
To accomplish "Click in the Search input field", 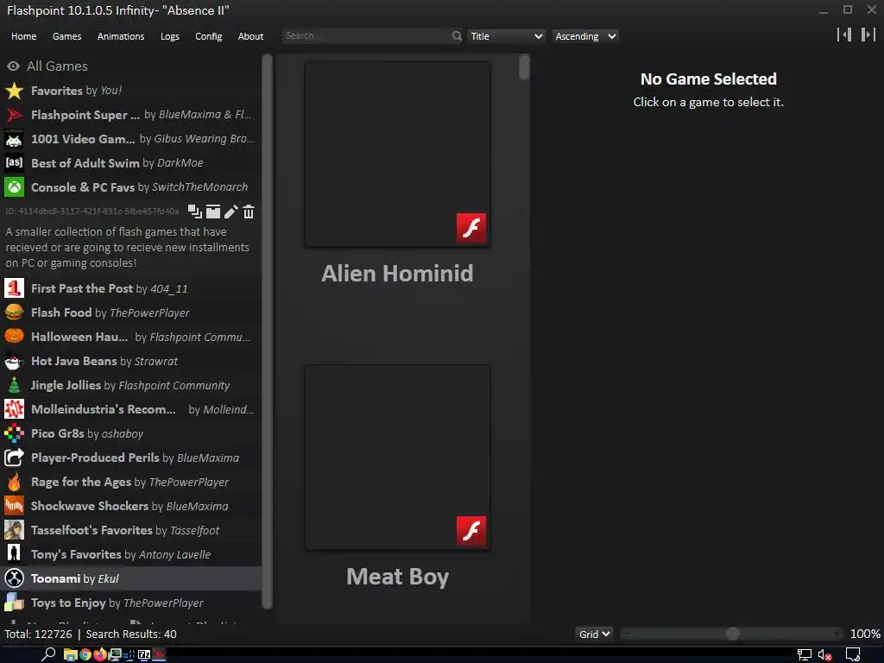I will coord(366,36).
